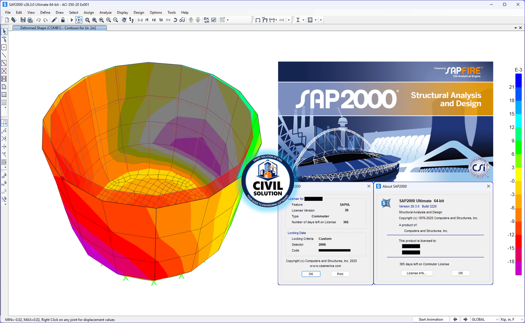Select the Pan hand tool
Screen dimensions: 525x323
[124, 20]
